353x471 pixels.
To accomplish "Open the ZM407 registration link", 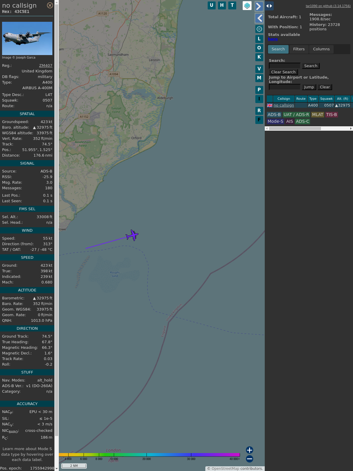I will tap(46, 66).
